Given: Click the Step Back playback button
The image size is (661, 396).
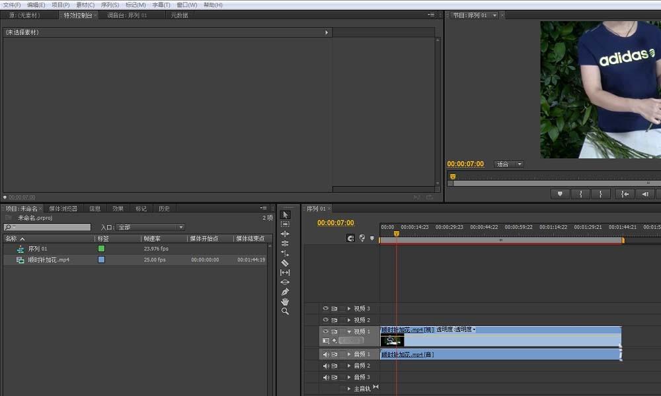Looking at the screenshot, I should (644, 194).
